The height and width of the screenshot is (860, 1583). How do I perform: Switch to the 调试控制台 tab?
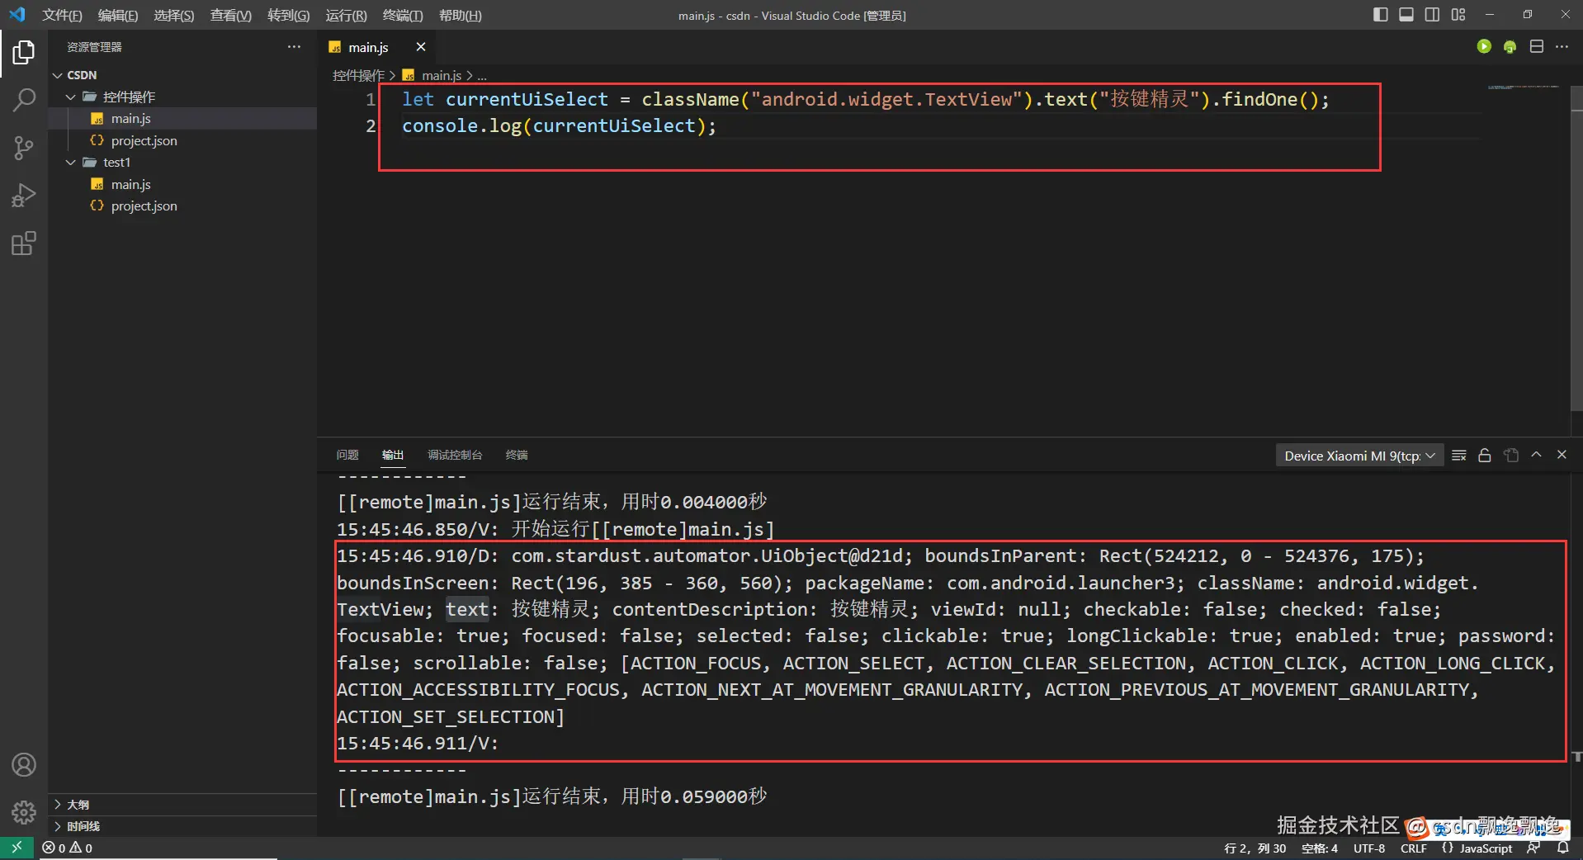[454, 455]
